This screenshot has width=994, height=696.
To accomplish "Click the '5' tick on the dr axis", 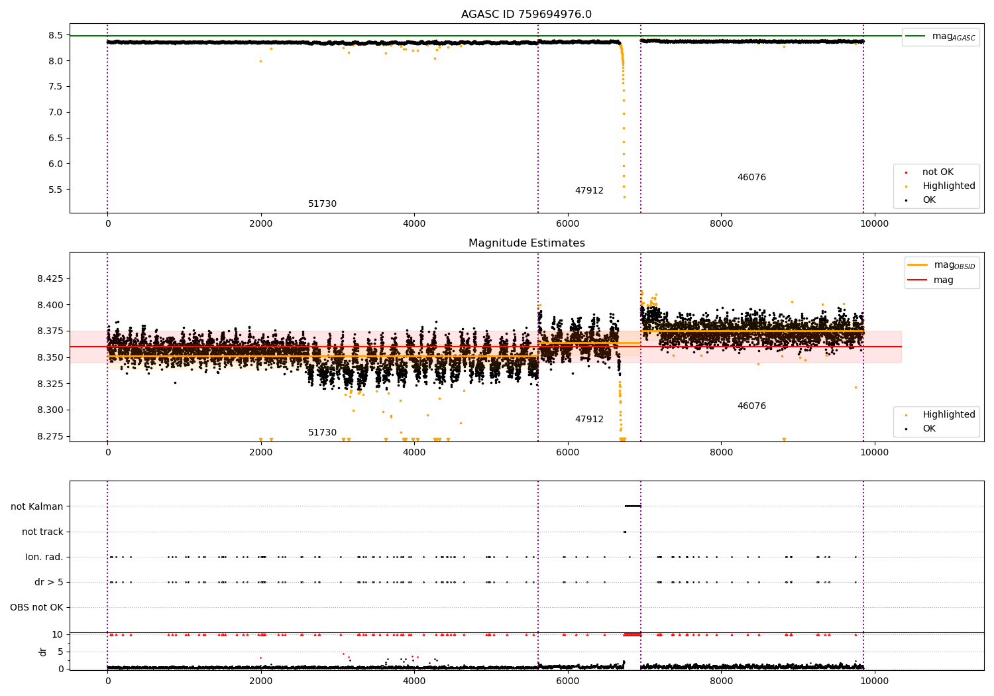I will (60, 652).
